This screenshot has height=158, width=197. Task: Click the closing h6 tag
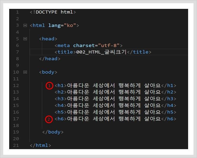click(169, 119)
